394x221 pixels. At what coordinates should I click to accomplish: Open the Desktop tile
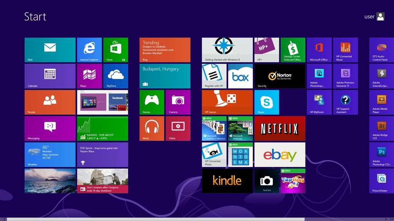[50, 181]
